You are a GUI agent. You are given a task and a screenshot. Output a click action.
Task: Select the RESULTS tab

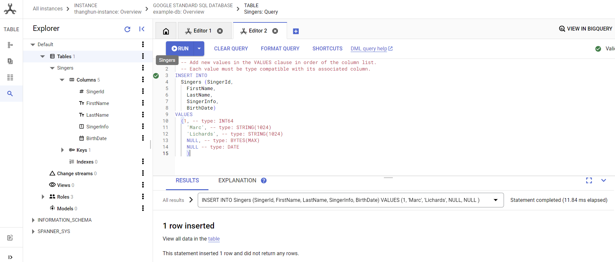coord(187,180)
